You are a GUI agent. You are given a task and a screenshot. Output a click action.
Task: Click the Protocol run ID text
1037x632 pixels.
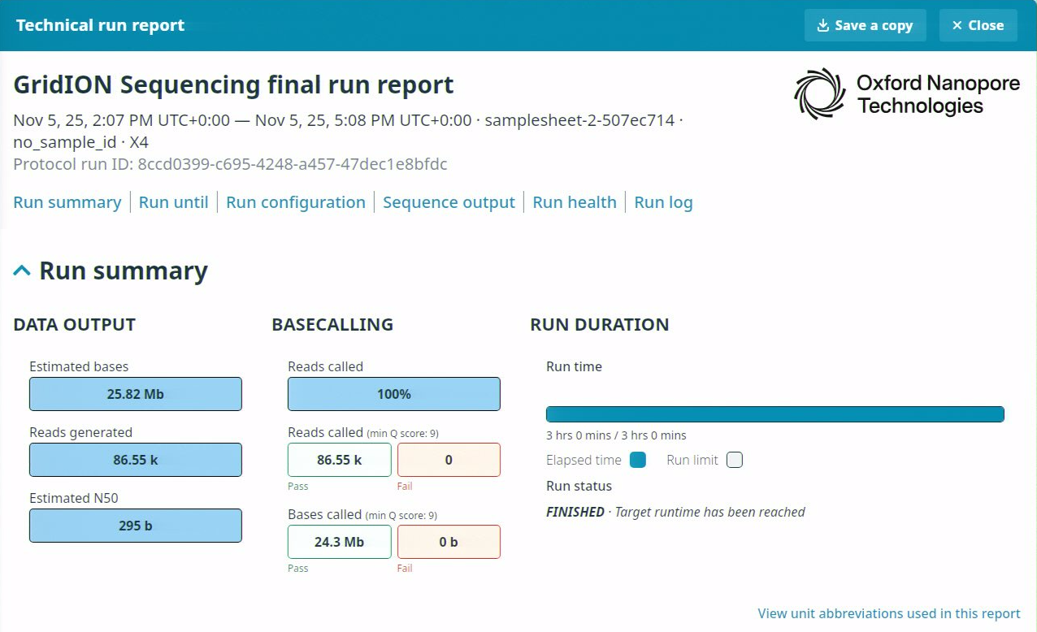click(230, 164)
